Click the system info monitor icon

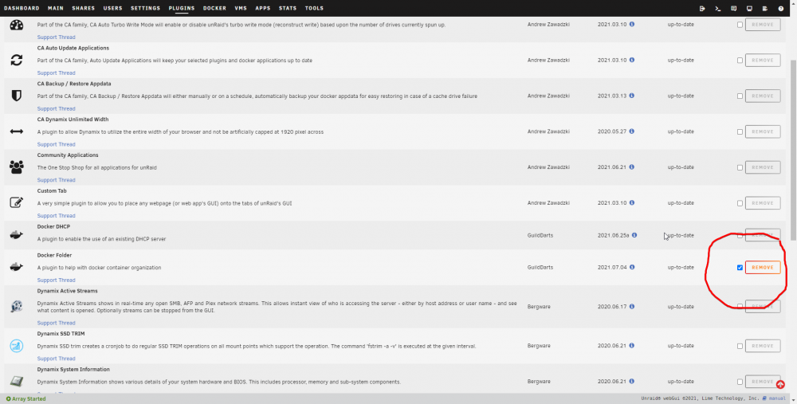click(x=749, y=8)
